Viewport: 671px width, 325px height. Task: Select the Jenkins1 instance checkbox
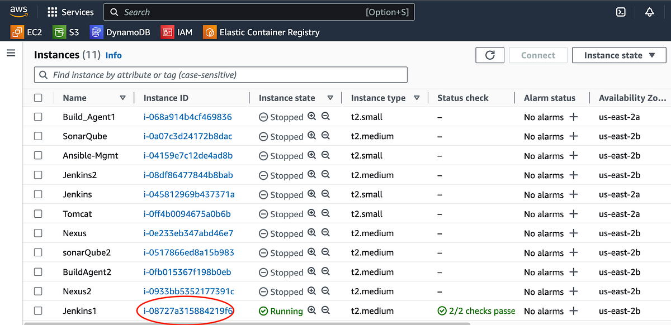pos(37,311)
